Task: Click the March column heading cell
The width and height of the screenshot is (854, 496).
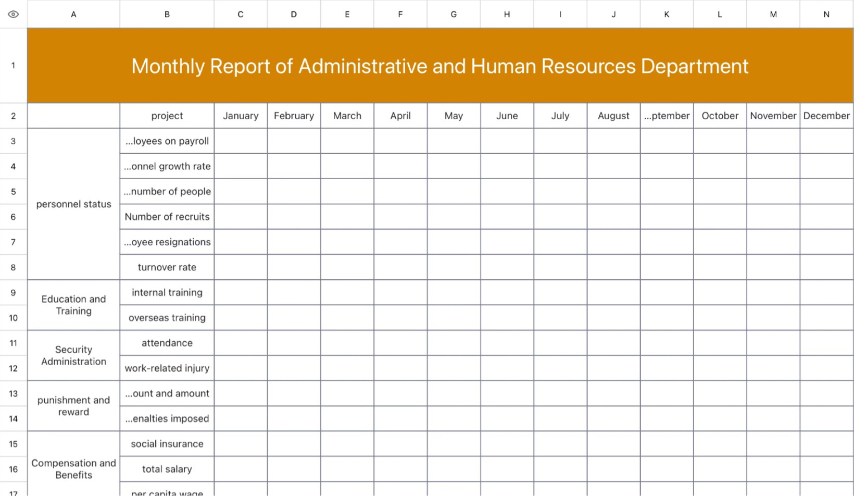Action: [x=347, y=116]
